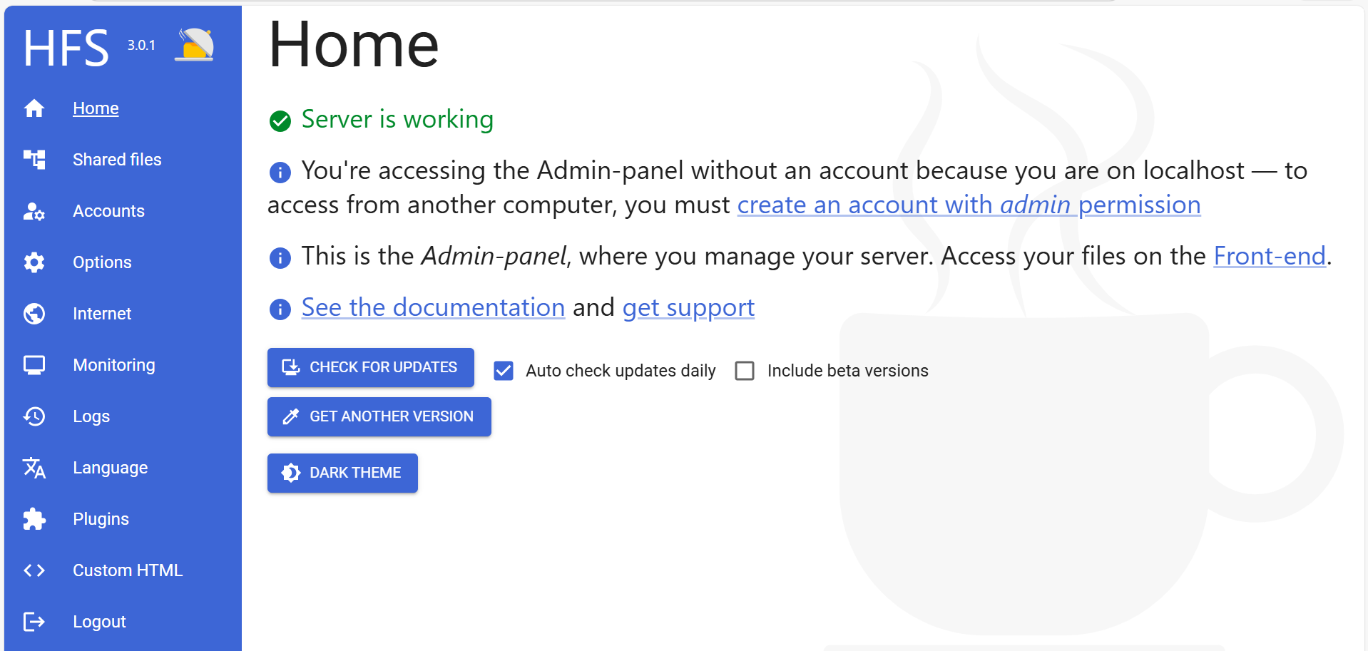Click the HFS logo icon in the sidebar header
Viewport: 1368px width, 651px height.
coord(195,46)
